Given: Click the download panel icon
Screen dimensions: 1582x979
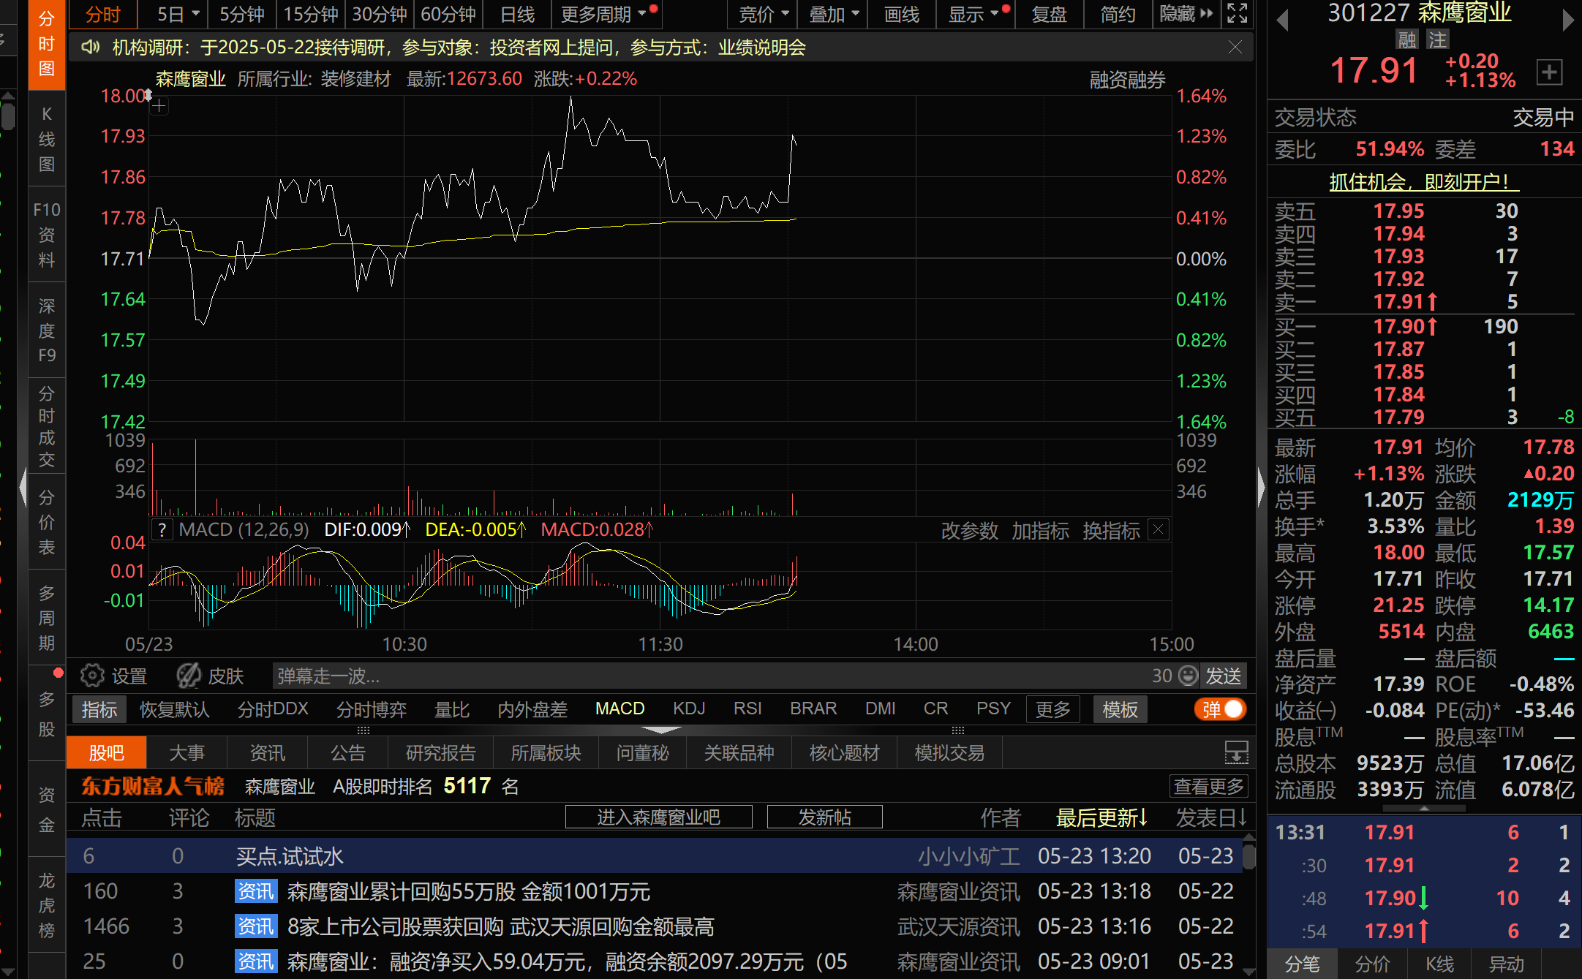Looking at the screenshot, I should click(x=1237, y=752).
